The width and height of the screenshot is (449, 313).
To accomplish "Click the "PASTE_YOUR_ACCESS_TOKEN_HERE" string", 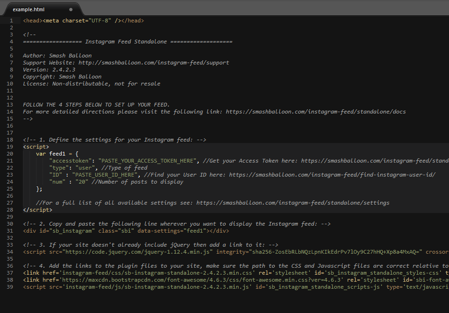I will [x=147, y=161].
